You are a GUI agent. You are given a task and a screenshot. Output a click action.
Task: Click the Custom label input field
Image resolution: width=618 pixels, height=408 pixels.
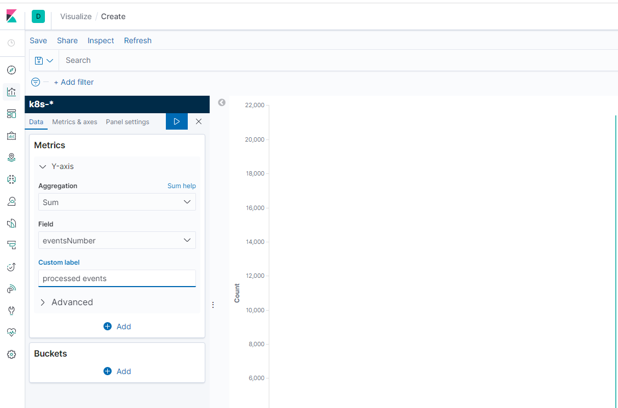117,278
